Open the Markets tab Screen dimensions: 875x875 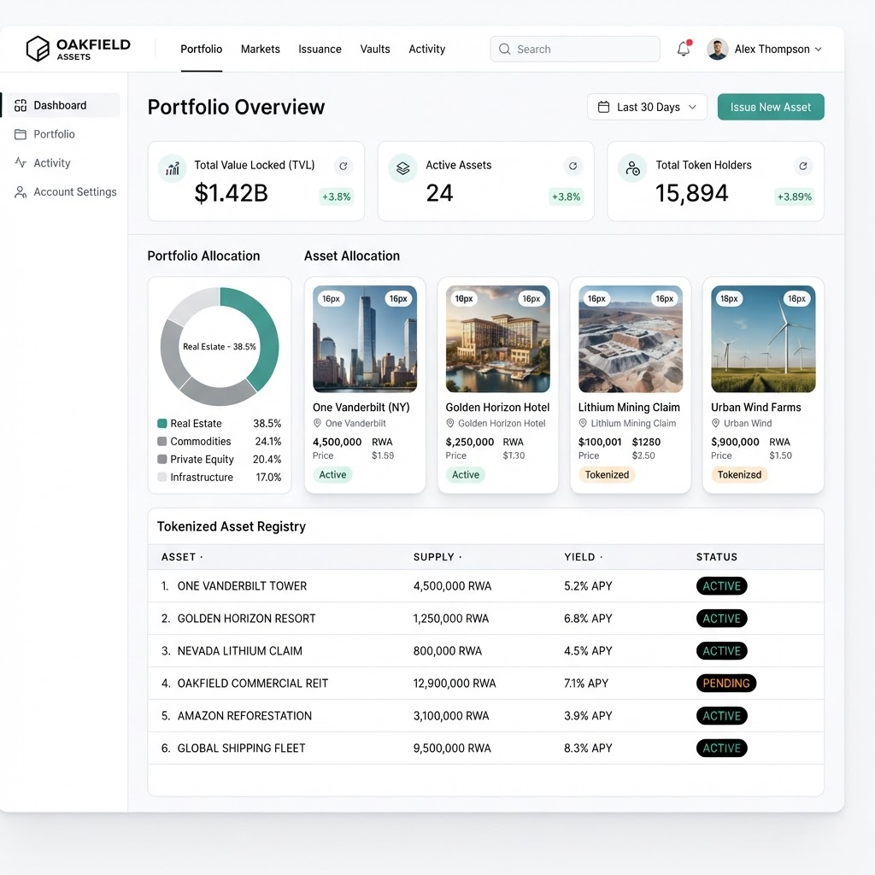261,49
